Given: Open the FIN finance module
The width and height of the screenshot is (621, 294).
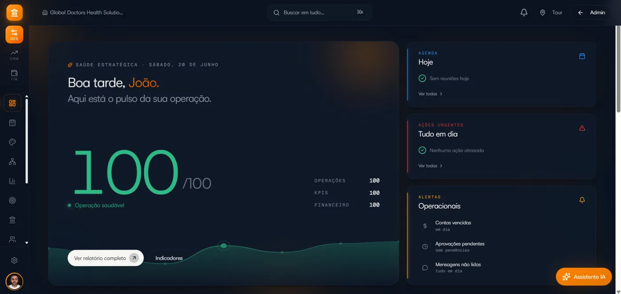Looking at the screenshot, I should click(14, 75).
